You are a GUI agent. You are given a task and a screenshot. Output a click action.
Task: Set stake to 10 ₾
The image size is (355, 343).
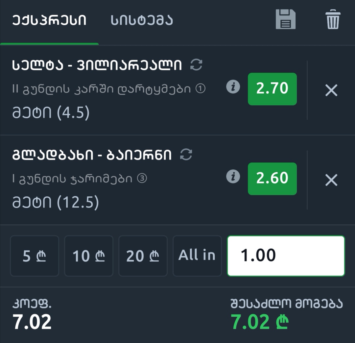[89, 256]
